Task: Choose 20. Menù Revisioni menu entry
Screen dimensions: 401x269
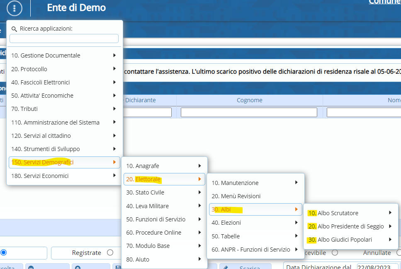Action: [236, 196]
